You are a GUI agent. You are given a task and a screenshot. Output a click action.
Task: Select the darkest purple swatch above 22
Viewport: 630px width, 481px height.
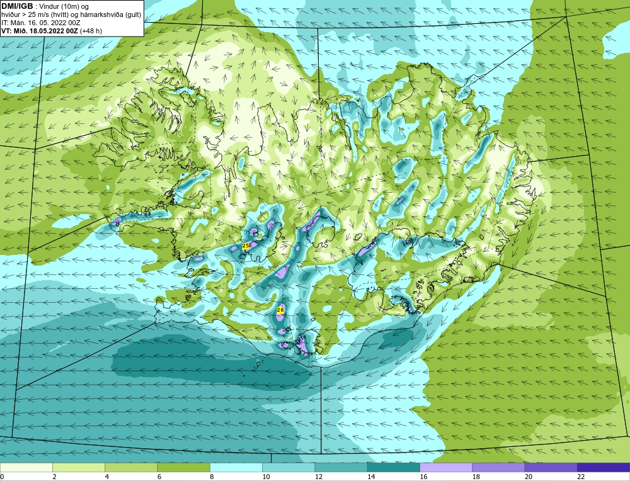[603, 467]
